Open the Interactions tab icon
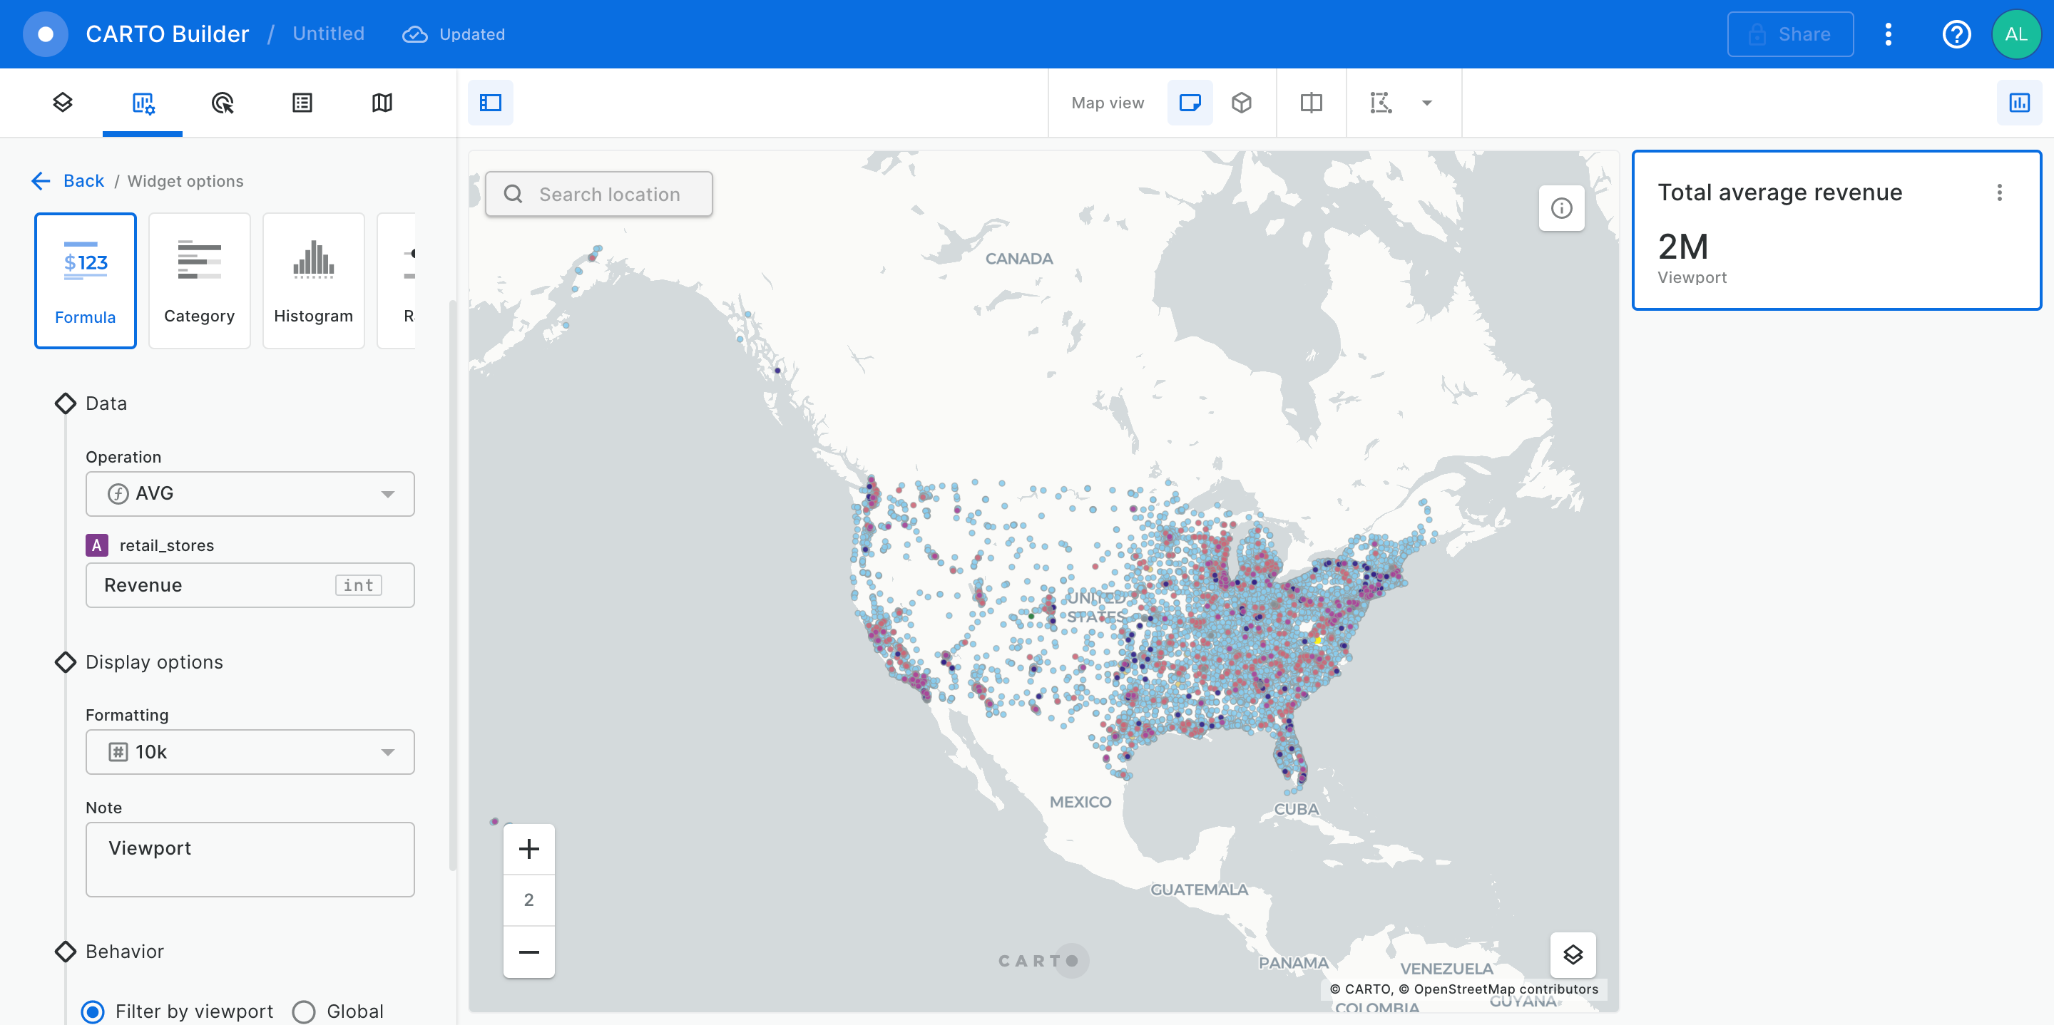The width and height of the screenshot is (2054, 1025). click(x=223, y=103)
